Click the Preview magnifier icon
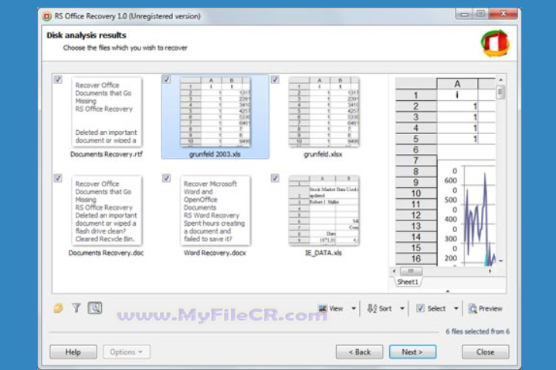This screenshot has height=370, width=556. coord(473,309)
